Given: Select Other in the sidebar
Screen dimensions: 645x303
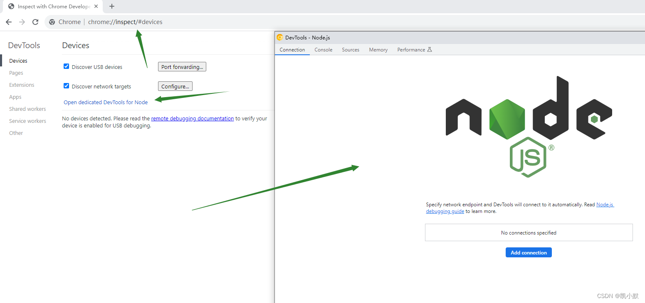Looking at the screenshot, I should click(16, 133).
